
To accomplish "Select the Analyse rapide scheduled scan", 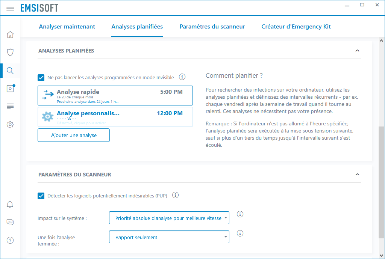I will (x=115, y=96).
